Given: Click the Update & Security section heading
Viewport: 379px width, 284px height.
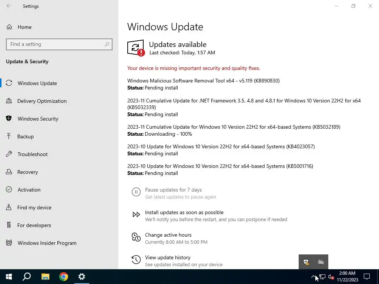Looking at the screenshot, I should click(27, 61).
